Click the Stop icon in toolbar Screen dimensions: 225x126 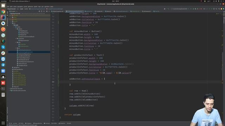click(201, 9)
